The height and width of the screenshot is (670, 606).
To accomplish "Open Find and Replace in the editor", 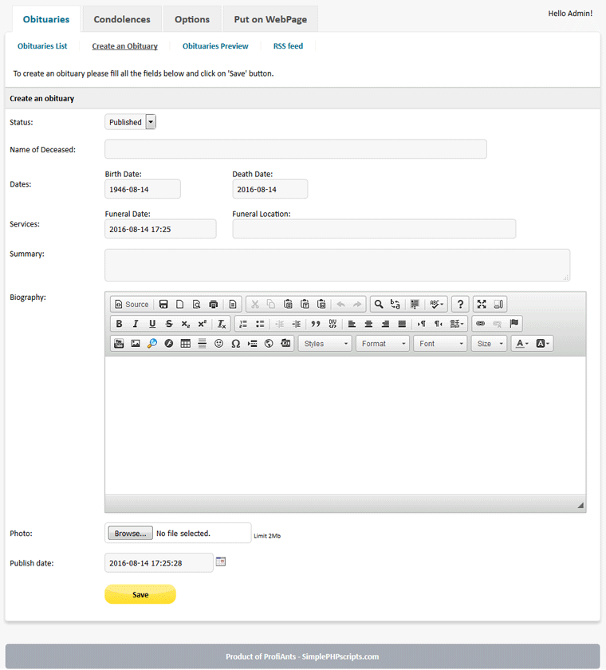I will click(379, 304).
